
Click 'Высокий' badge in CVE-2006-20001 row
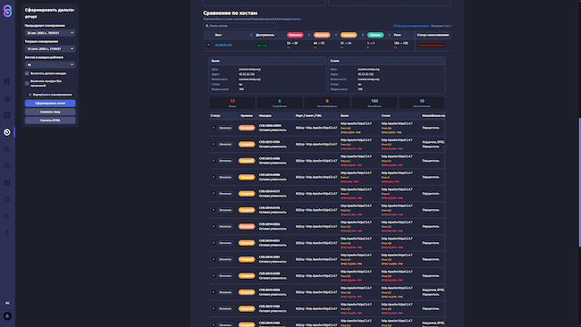(247, 128)
